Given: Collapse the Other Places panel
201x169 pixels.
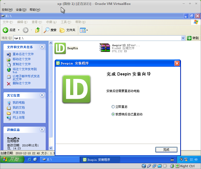Looking at the screenshot, I should pyautogui.click(x=42, y=95).
